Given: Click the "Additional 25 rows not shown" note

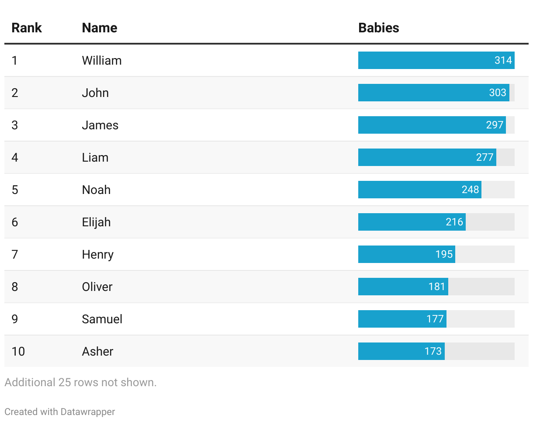Looking at the screenshot, I should point(80,382).
